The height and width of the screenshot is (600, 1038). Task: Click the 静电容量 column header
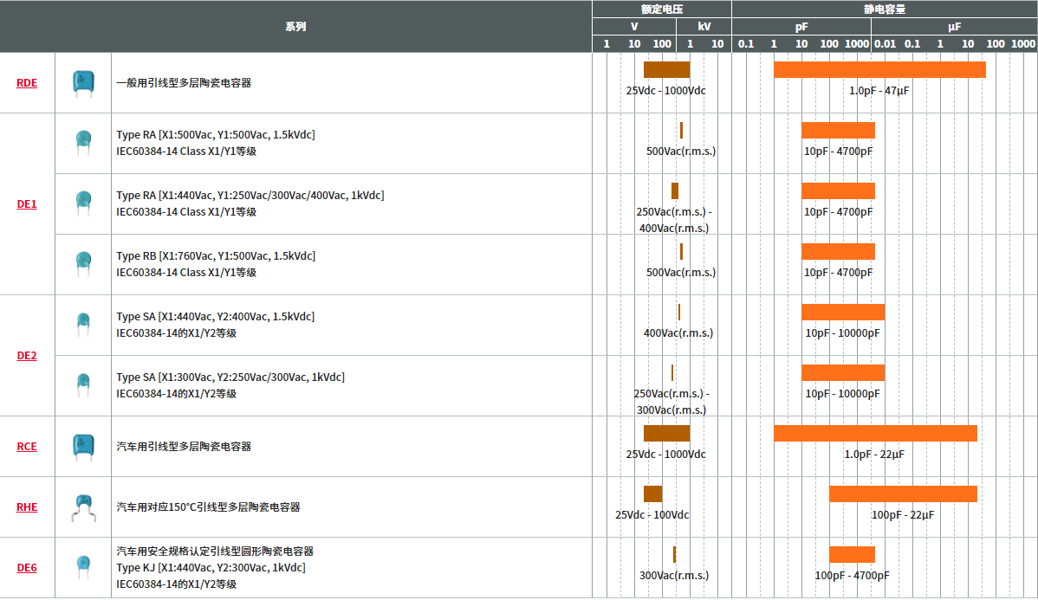point(884,9)
